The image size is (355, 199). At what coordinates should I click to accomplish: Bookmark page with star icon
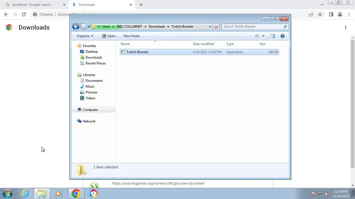(320, 14)
